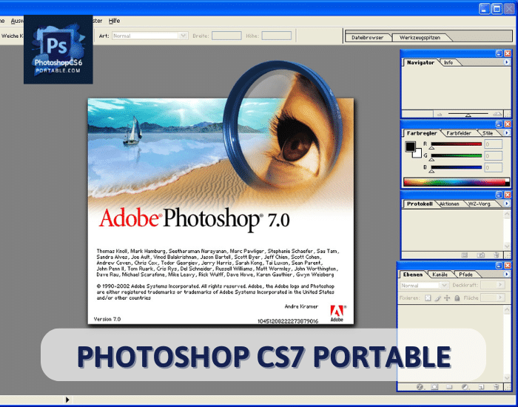Click the B value input field
Image resolution: width=518 pixels, height=407 pixels.
[x=494, y=167]
